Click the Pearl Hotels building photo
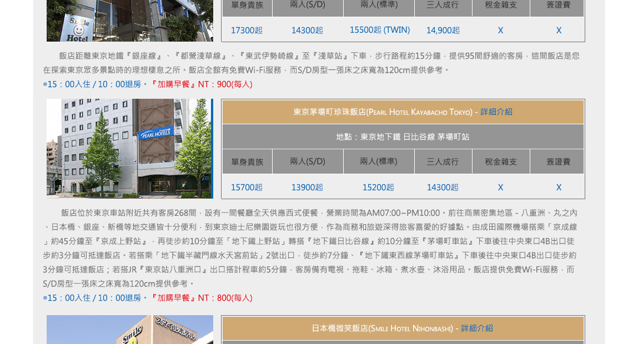 click(129, 149)
